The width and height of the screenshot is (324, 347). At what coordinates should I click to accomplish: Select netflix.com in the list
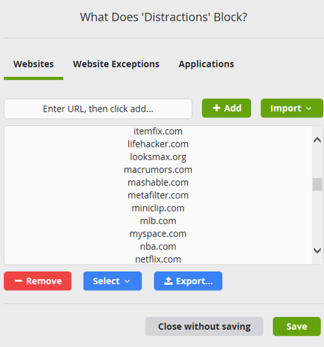tap(158, 259)
